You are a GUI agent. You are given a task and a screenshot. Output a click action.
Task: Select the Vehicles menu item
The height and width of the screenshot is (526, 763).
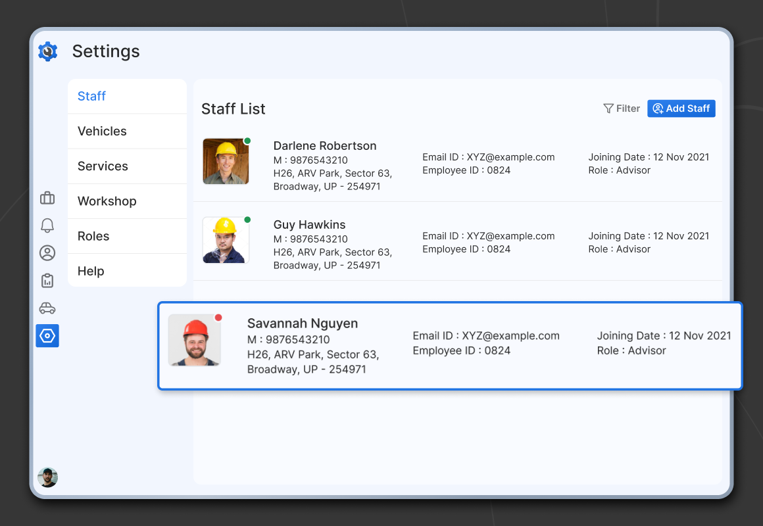(x=128, y=131)
